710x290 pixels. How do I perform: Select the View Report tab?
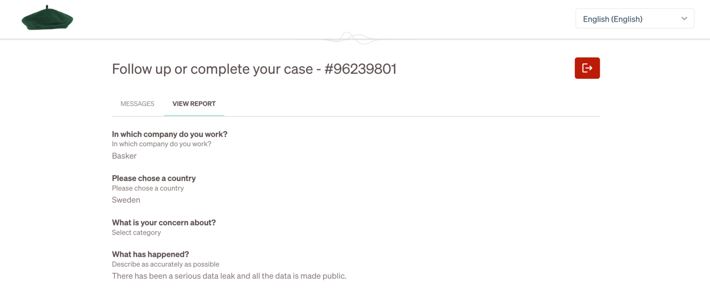click(x=194, y=104)
